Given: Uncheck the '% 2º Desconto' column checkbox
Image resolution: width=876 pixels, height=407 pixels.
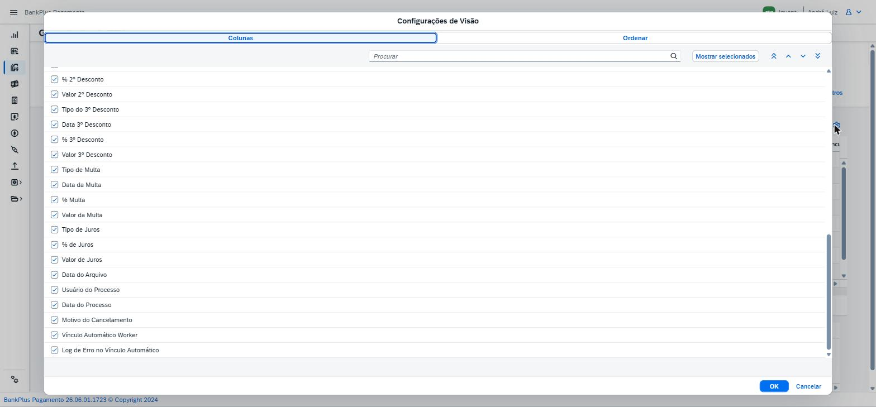Looking at the screenshot, I should click(x=55, y=79).
